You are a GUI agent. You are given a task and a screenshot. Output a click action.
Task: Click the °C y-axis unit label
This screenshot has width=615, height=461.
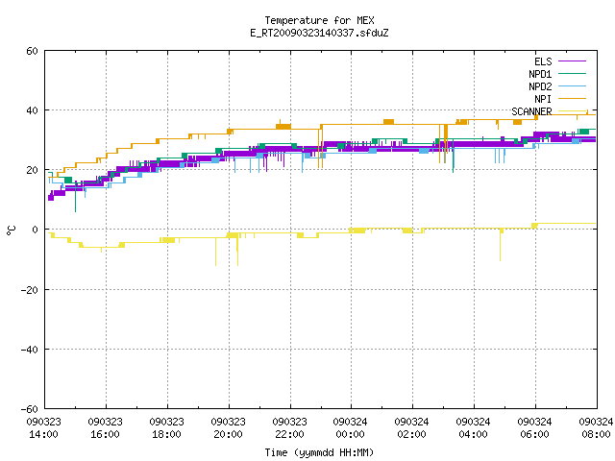tap(11, 230)
